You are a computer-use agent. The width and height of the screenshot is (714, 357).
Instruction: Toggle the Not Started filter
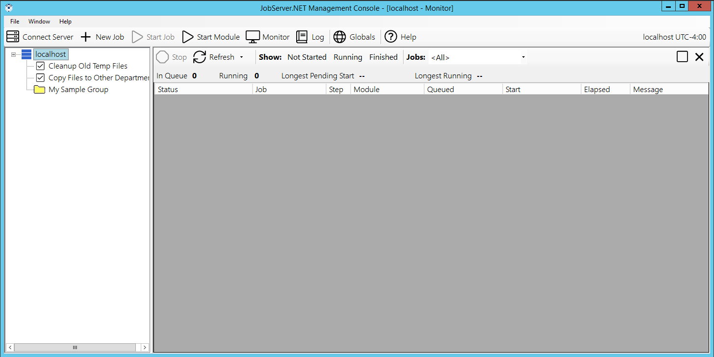pos(307,57)
